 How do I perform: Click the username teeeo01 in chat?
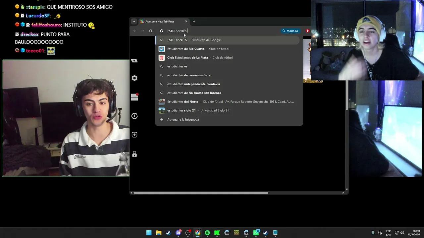[35, 51]
